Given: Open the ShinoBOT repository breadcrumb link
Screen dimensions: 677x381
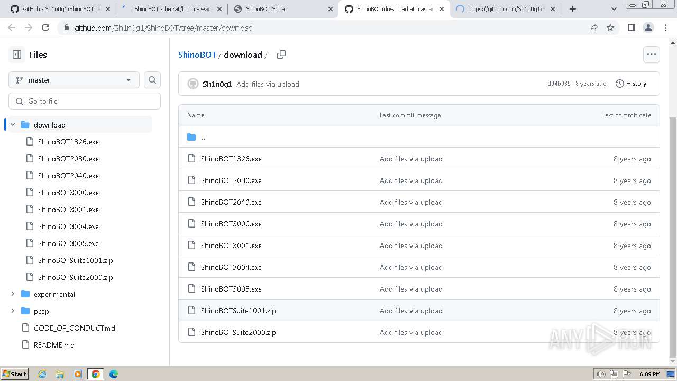Looking at the screenshot, I should coord(197,55).
